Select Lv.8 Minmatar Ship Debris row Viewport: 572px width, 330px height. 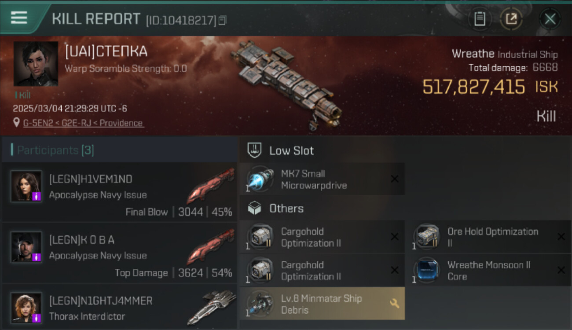point(322,304)
